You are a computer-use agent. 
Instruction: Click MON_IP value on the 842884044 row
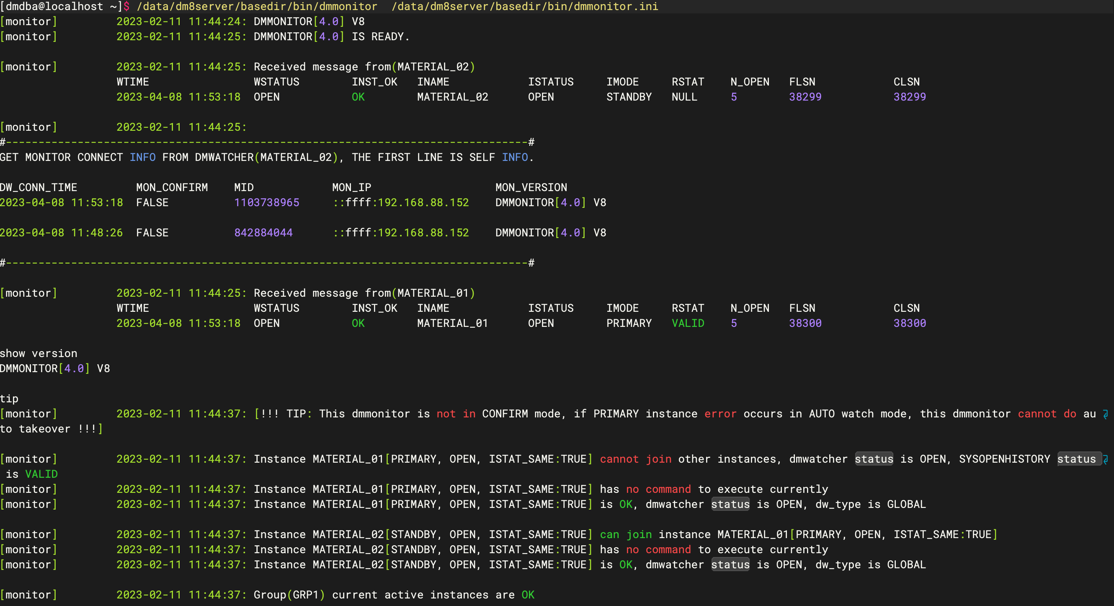click(x=401, y=233)
